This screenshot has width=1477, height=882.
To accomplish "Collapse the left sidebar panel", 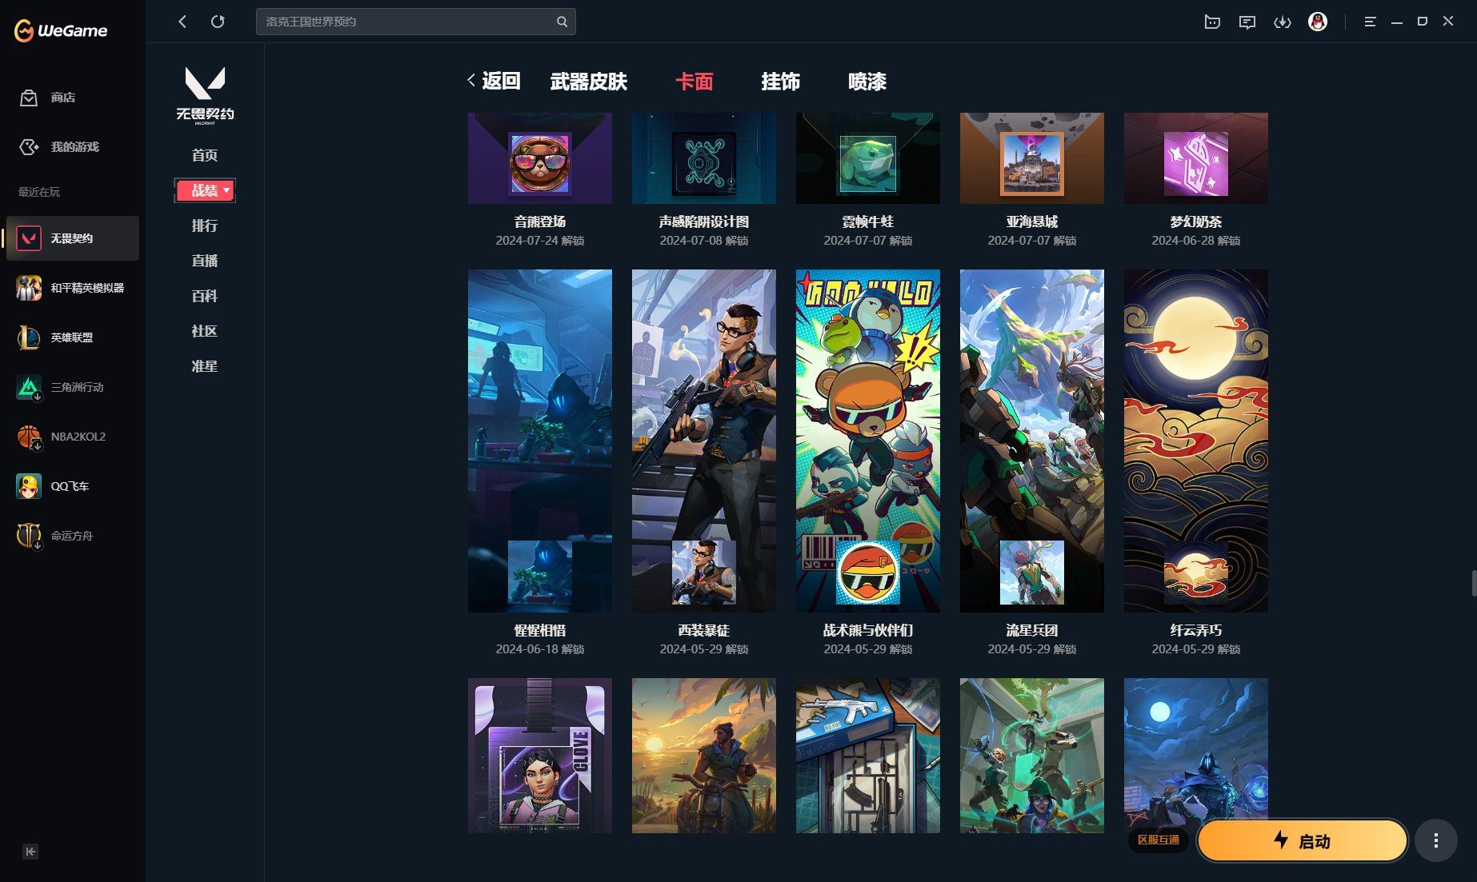I will tap(30, 852).
